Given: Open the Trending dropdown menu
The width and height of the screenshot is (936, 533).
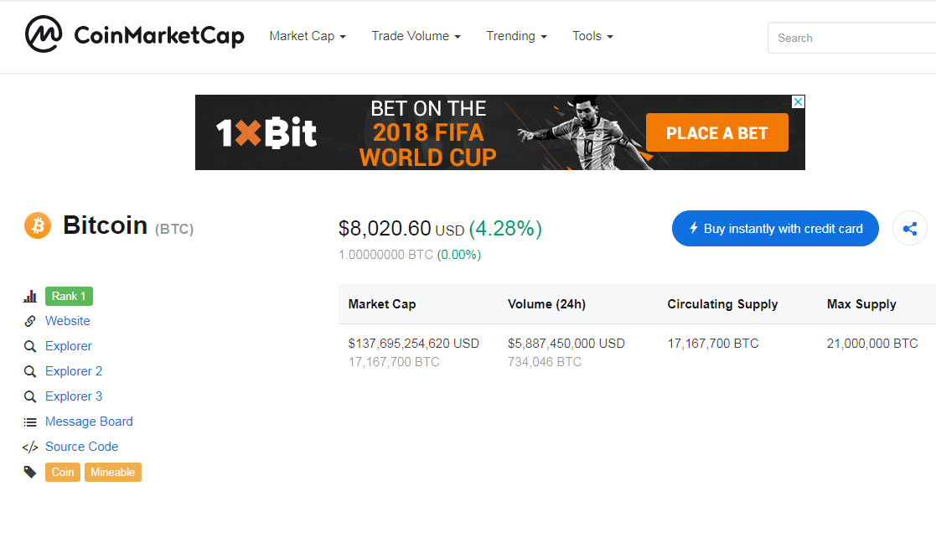Looking at the screenshot, I should click(x=516, y=36).
